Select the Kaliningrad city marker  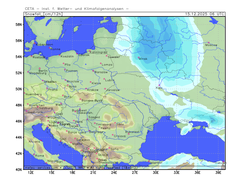point(90,51)
